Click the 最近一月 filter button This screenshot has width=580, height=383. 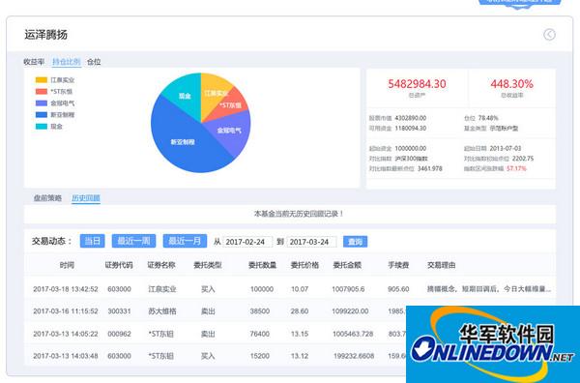click(185, 241)
